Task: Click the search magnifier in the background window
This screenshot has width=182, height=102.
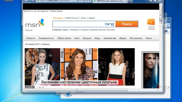Action: point(168,25)
